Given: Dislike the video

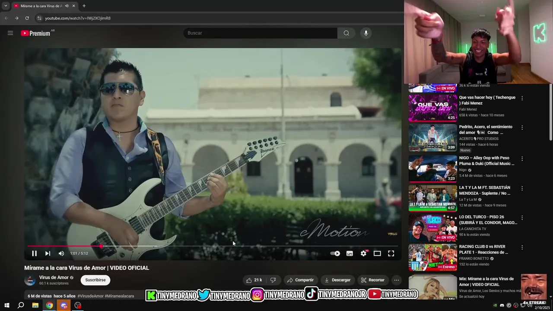Looking at the screenshot, I should pyautogui.click(x=273, y=280).
